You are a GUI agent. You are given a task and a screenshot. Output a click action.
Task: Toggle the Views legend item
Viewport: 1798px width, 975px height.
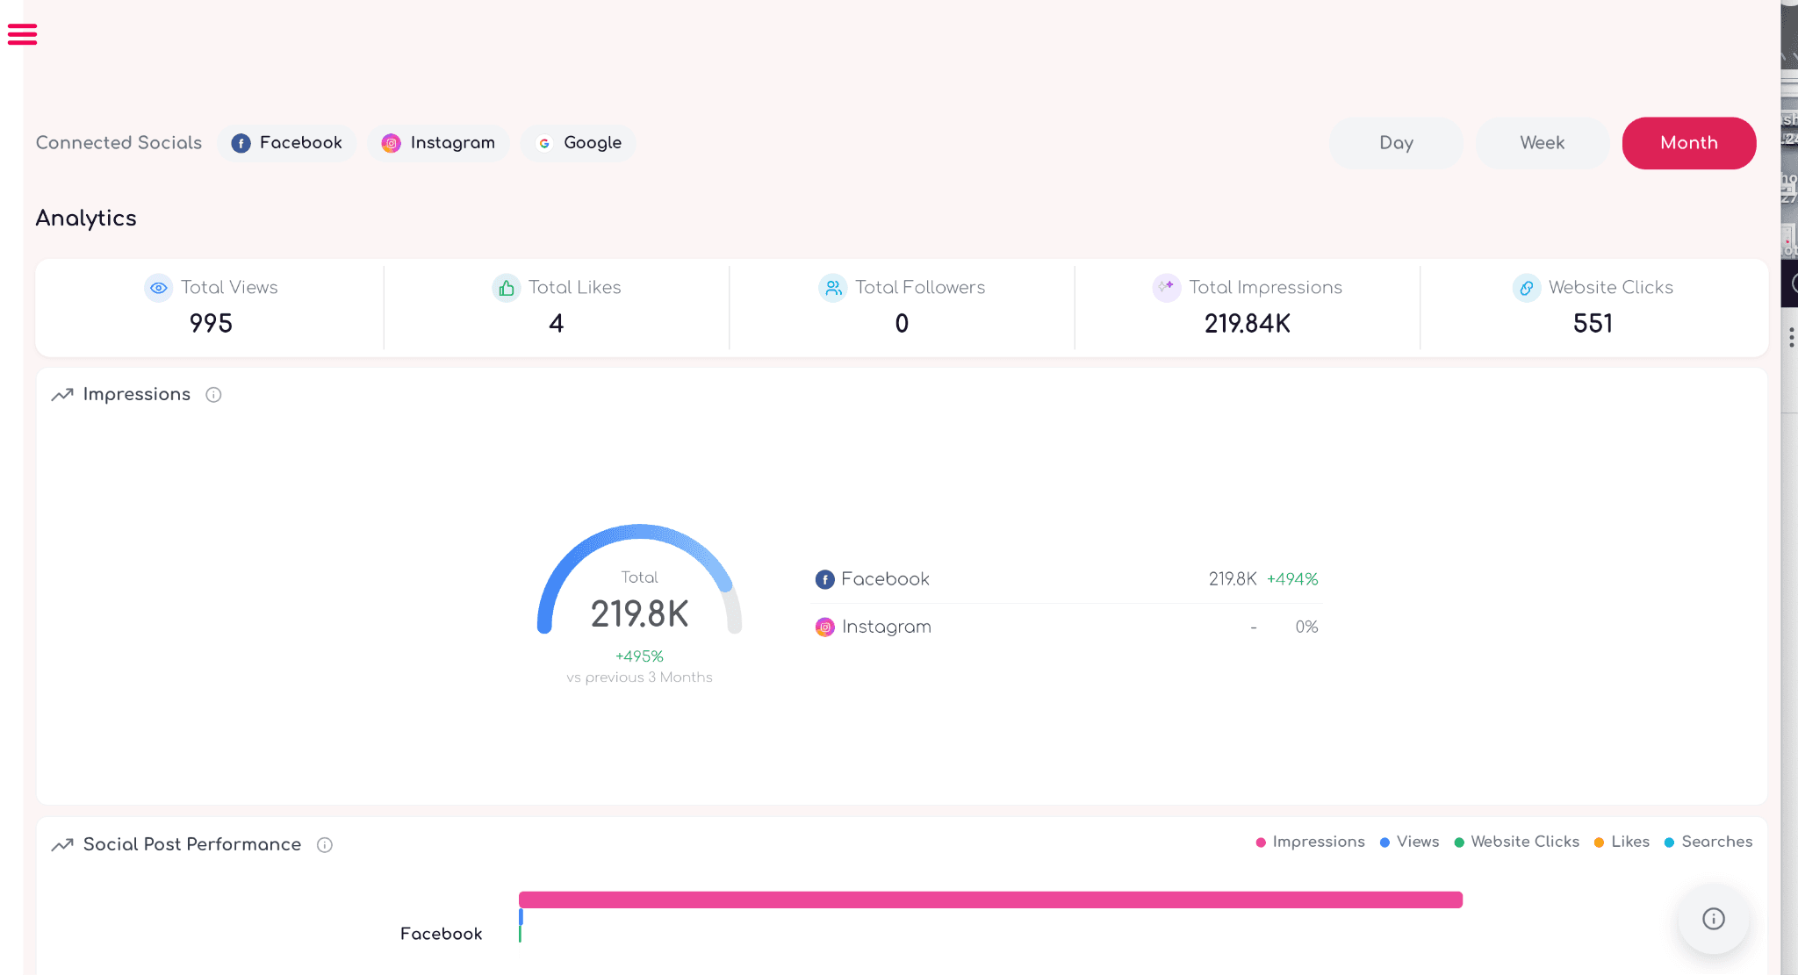pyautogui.click(x=1410, y=842)
